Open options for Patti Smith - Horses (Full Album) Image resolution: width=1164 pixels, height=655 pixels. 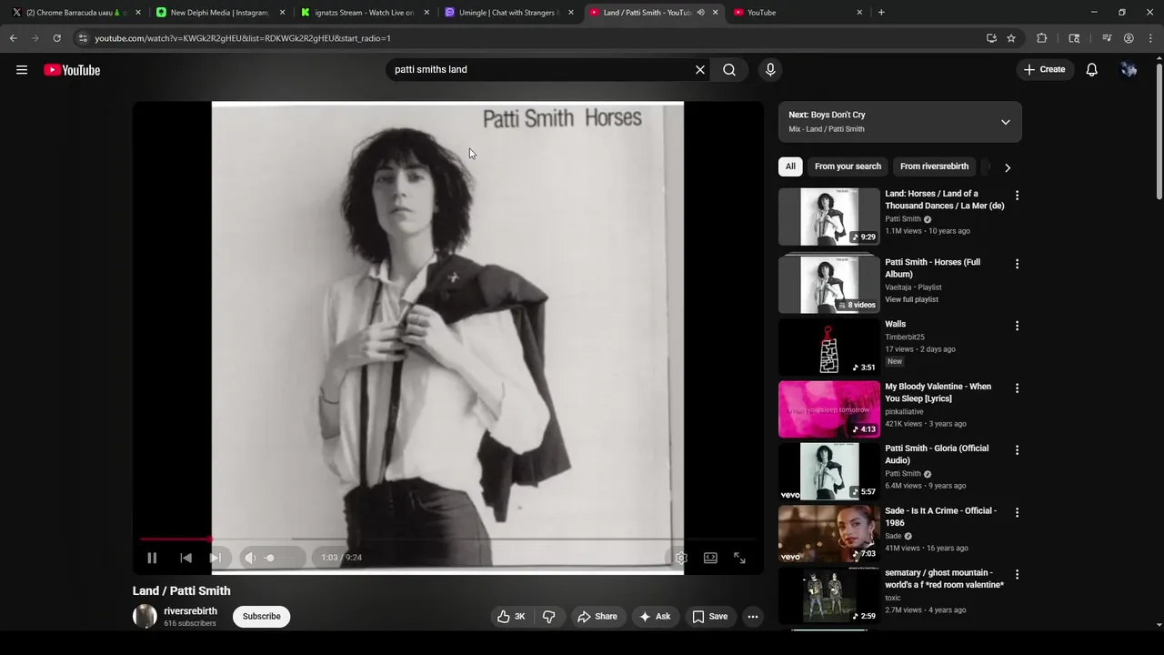[x=1017, y=264]
